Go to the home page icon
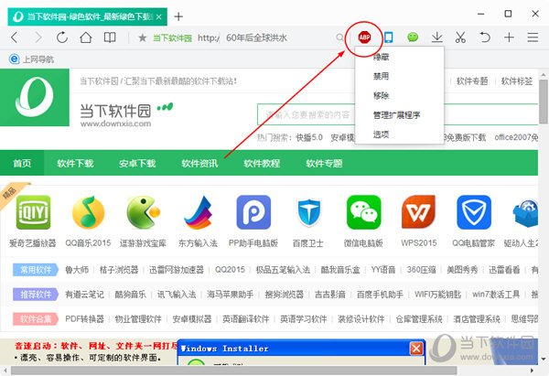Image resolution: width=549 pixels, height=376 pixels. [x=86, y=38]
